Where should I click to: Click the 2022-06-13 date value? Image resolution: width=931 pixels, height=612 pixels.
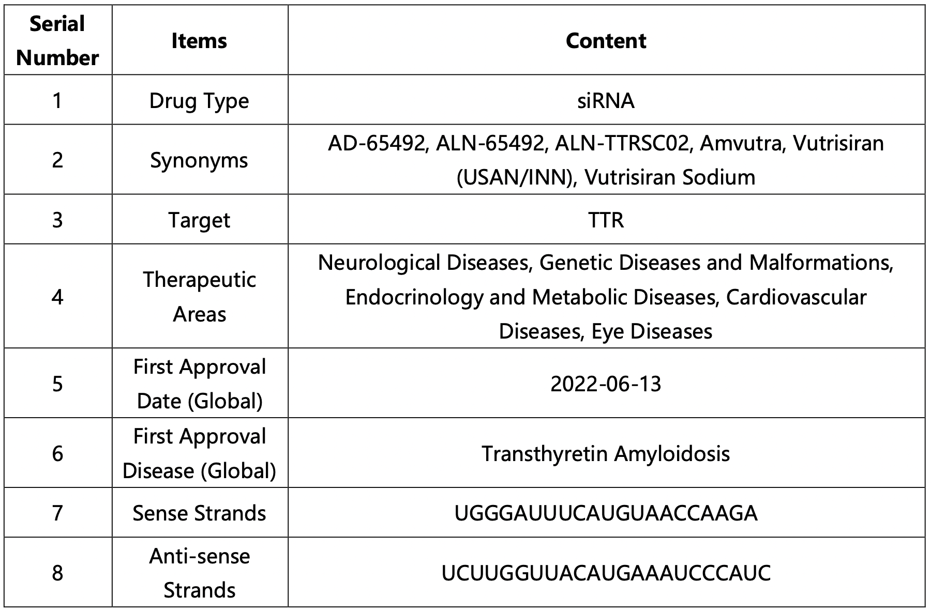[x=606, y=384]
